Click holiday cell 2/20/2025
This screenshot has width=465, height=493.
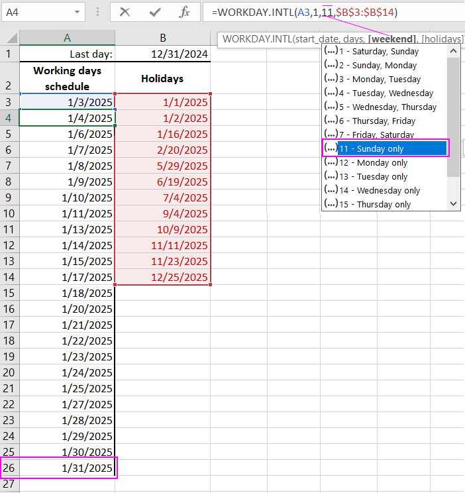tap(162, 150)
